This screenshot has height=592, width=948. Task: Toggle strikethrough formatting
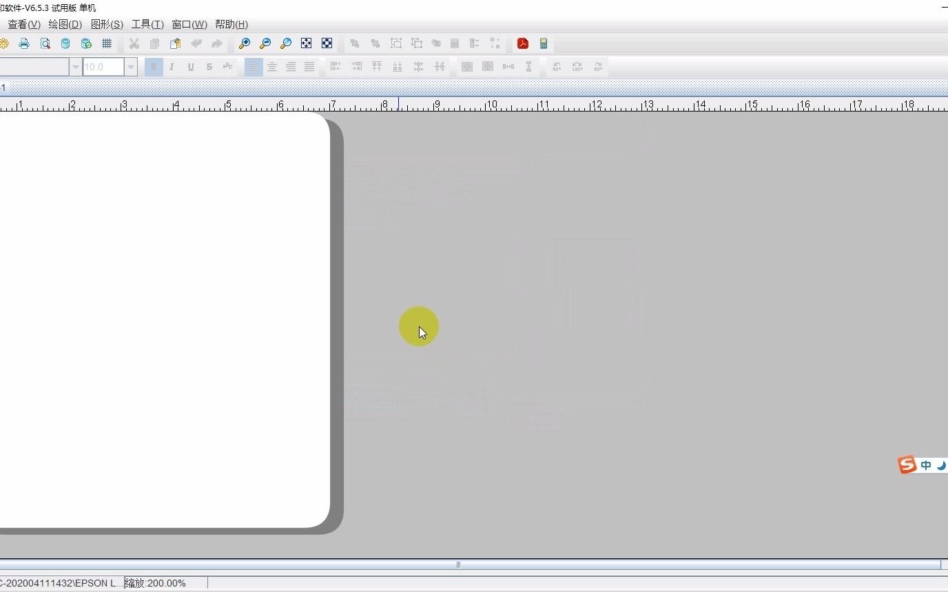209,67
